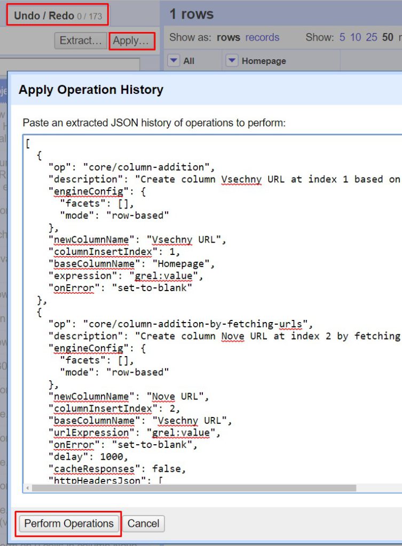Click the Apply… button
Viewport: 402px width, 546px height.
click(x=131, y=41)
